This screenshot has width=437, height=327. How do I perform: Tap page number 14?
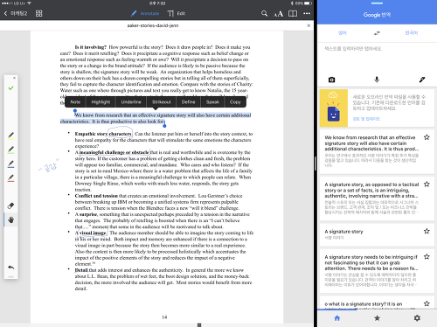pyautogui.click(x=164, y=317)
